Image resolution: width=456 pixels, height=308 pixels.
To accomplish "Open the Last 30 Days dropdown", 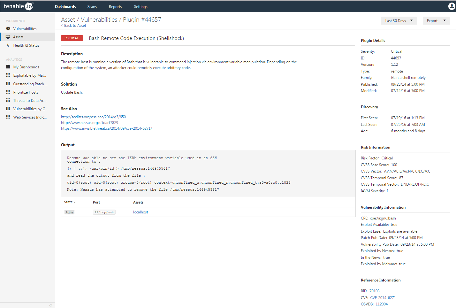I will pyautogui.click(x=399, y=21).
